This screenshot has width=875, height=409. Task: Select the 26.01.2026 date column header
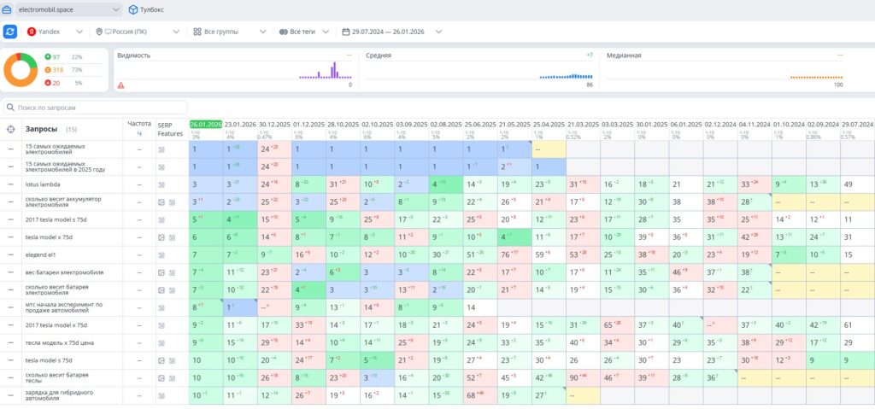[206, 124]
